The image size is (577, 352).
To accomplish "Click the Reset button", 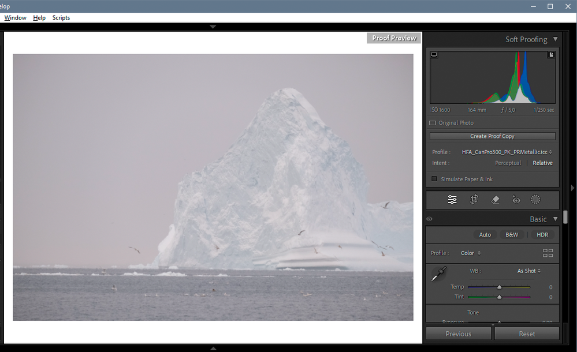I will point(527,334).
